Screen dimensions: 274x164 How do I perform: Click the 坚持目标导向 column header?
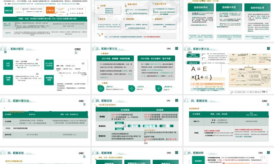click(x=201, y=8)
